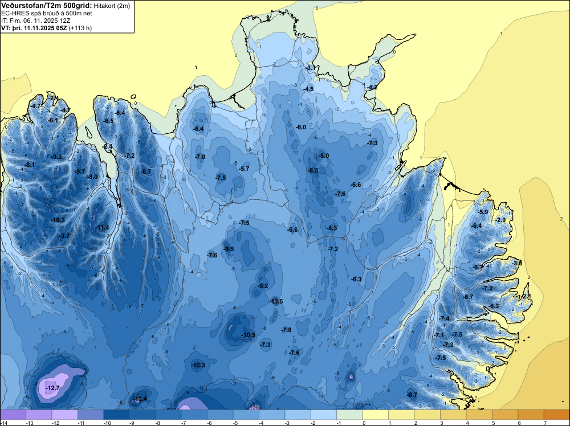Select the legend swatch between -4 and -3
The height and width of the screenshot is (426, 570).
(x=272, y=415)
